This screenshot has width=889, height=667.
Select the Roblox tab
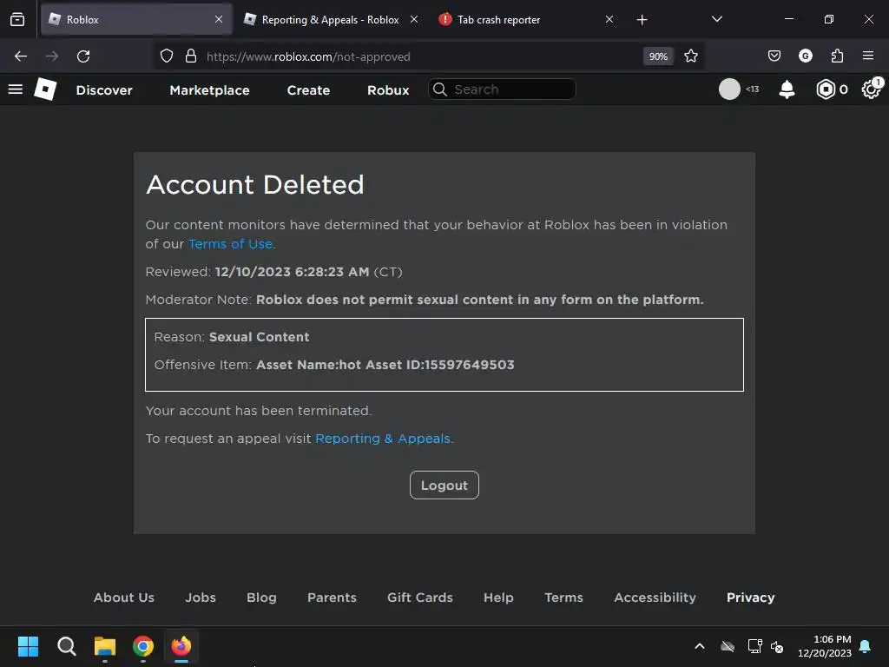(x=136, y=19)
